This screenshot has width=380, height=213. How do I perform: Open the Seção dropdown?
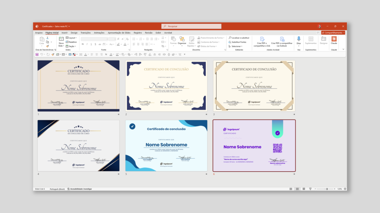[x=71, y=46]
